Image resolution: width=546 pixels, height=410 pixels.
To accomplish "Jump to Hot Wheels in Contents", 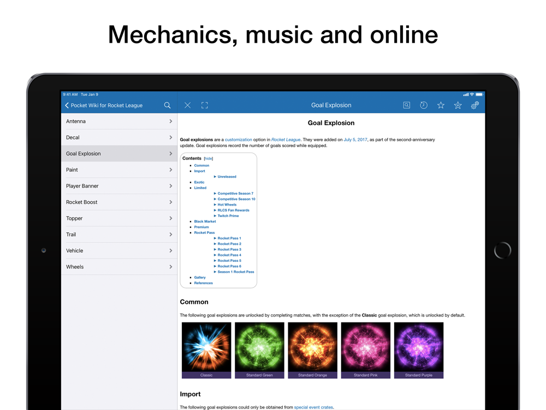I will pyautogui.click(x=227, y=204).
